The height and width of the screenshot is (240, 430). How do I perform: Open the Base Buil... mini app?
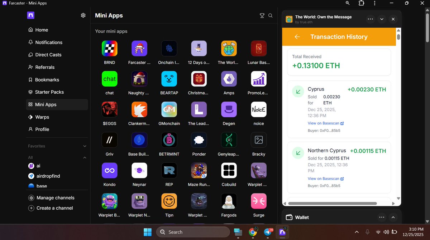pos(139,140)
